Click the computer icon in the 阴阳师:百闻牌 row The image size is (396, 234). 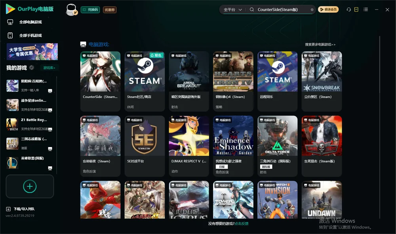(50, 91)
